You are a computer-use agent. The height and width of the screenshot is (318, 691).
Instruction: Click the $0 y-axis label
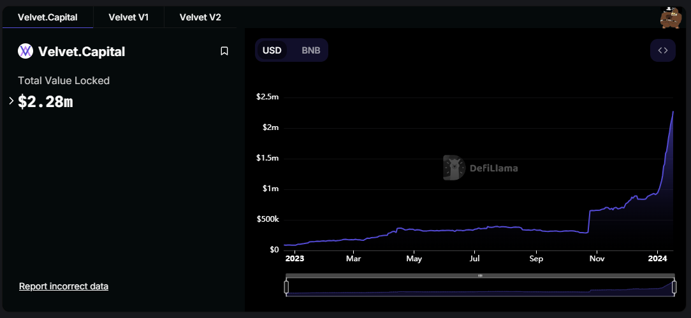[x=274, y=250]
